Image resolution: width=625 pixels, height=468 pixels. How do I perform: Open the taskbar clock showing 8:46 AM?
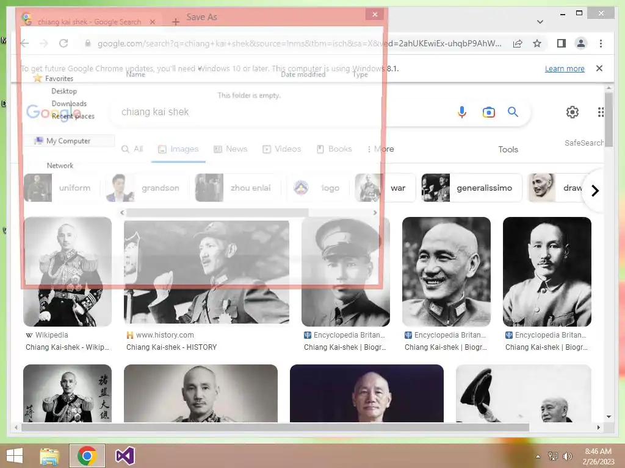[598, 456]
